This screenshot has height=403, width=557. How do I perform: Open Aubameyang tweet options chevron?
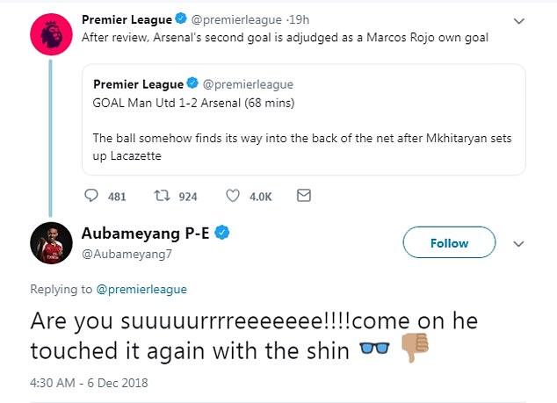coord(518,243)
